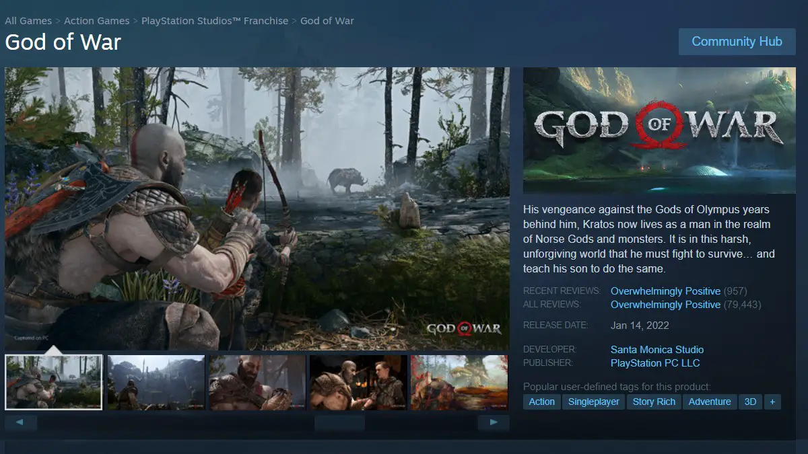This screenshot has width=808, height=454.
Task: Select the fourth thumbnail with two characters
Action: coord(358,383)
